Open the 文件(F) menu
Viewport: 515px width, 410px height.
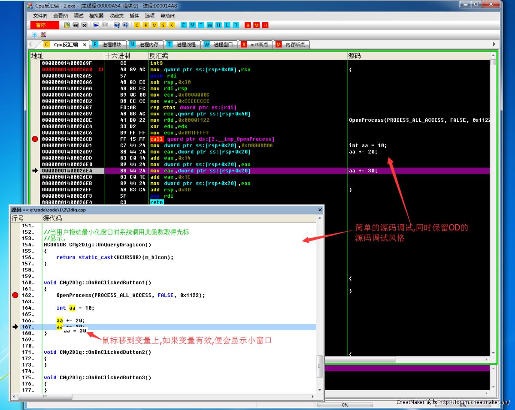[40, 16]
